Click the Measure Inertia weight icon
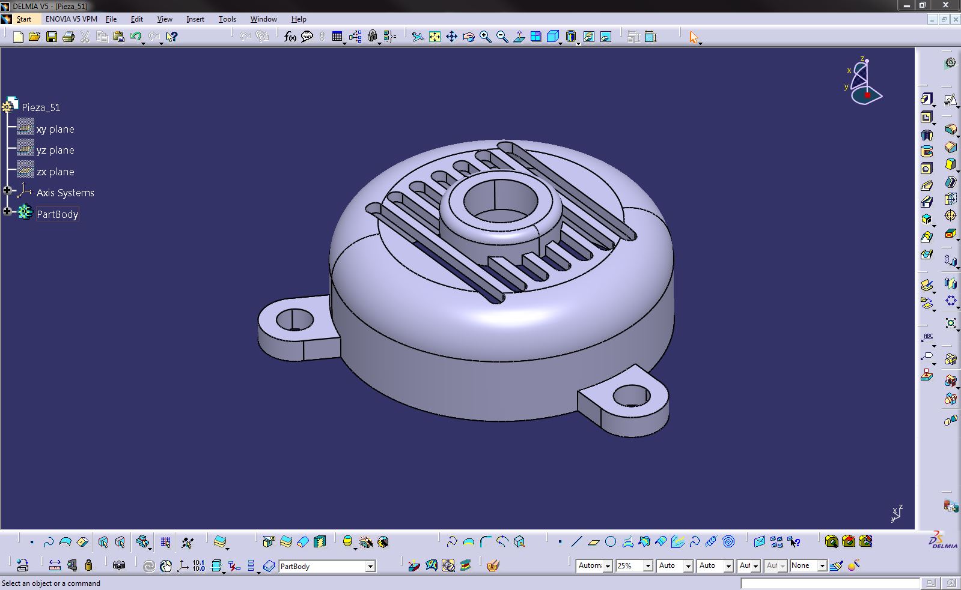961x590 pixels. click(x=89, y=565)
